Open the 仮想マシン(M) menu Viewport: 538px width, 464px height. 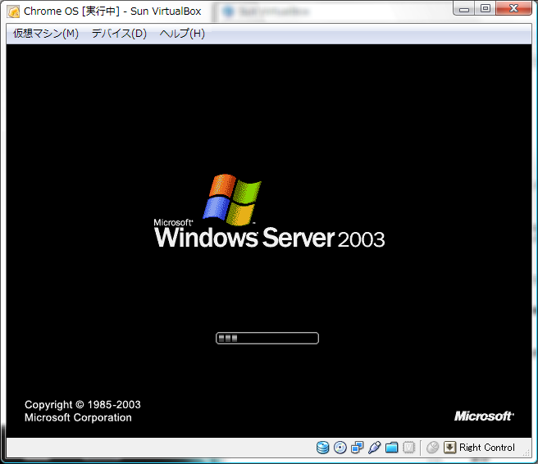coord(46,34)
